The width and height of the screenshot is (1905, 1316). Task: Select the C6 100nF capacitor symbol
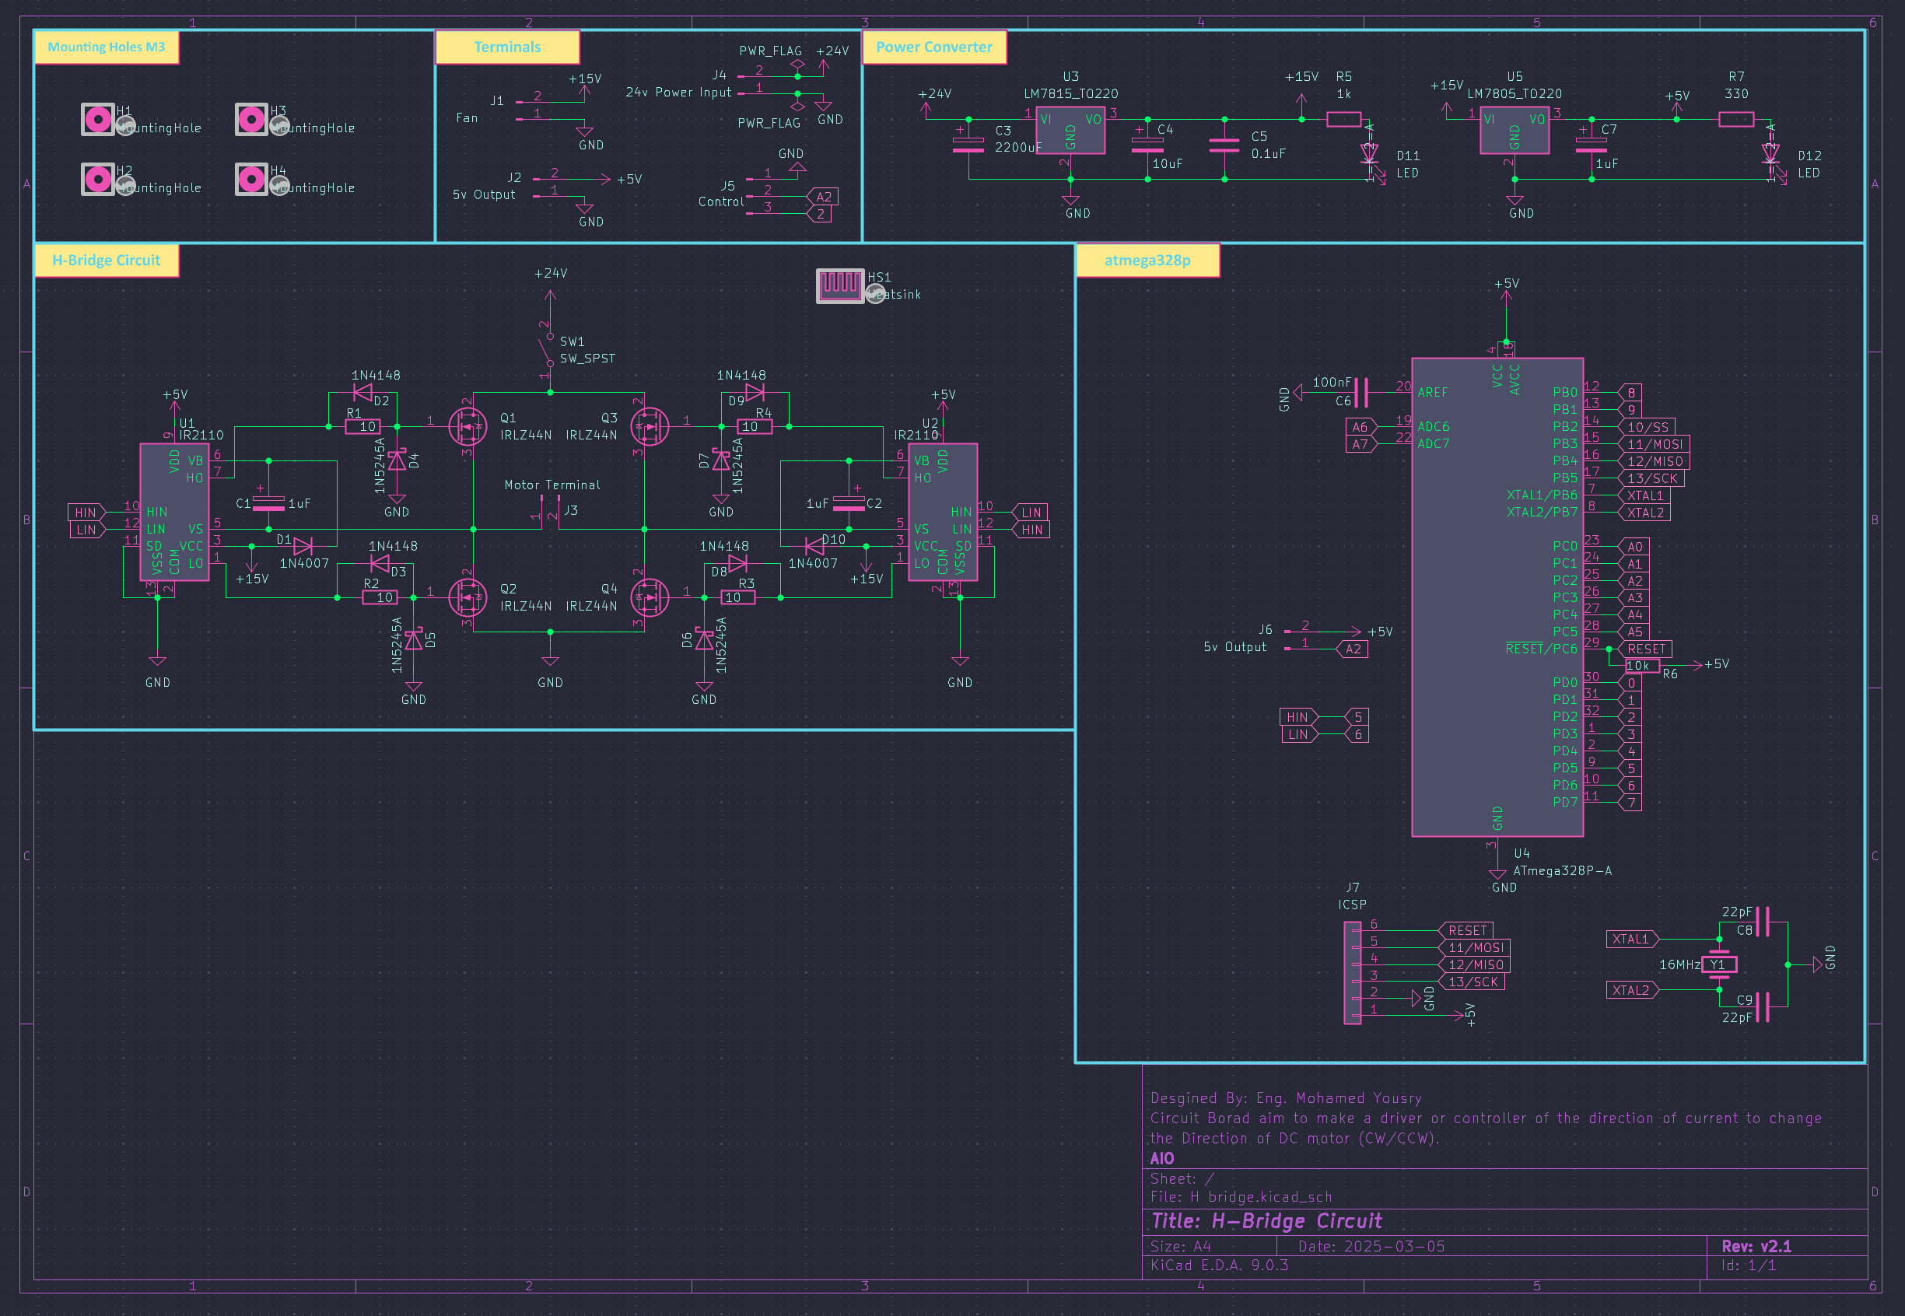coord(1360,393)
